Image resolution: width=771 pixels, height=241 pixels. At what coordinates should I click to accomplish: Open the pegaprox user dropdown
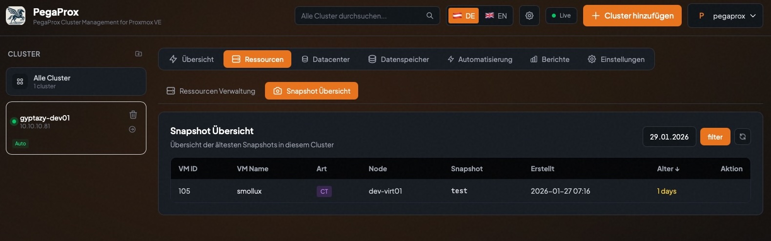725,16
